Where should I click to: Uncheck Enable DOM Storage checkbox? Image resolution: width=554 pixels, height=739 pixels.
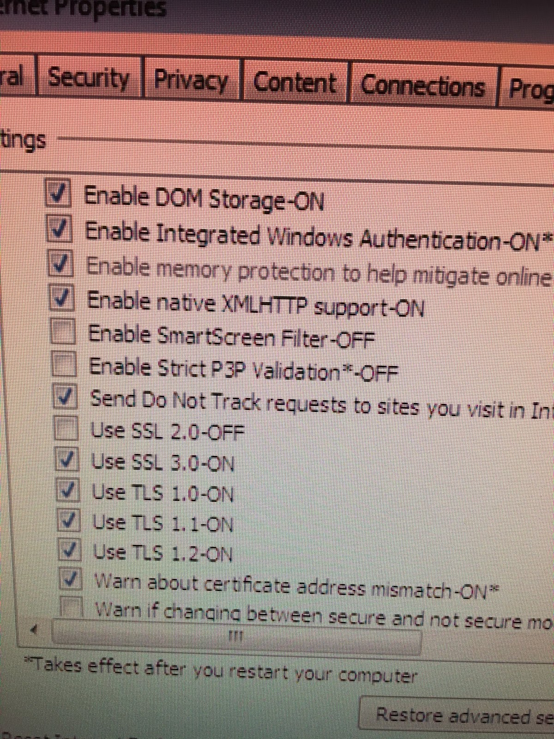tap(58, 193)
